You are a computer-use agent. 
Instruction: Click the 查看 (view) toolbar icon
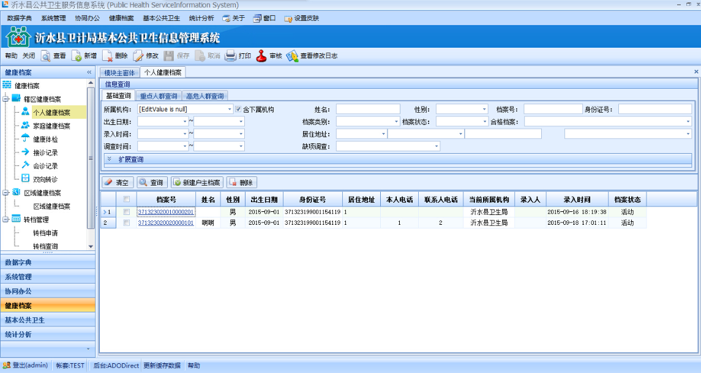[x=46, y=56]
